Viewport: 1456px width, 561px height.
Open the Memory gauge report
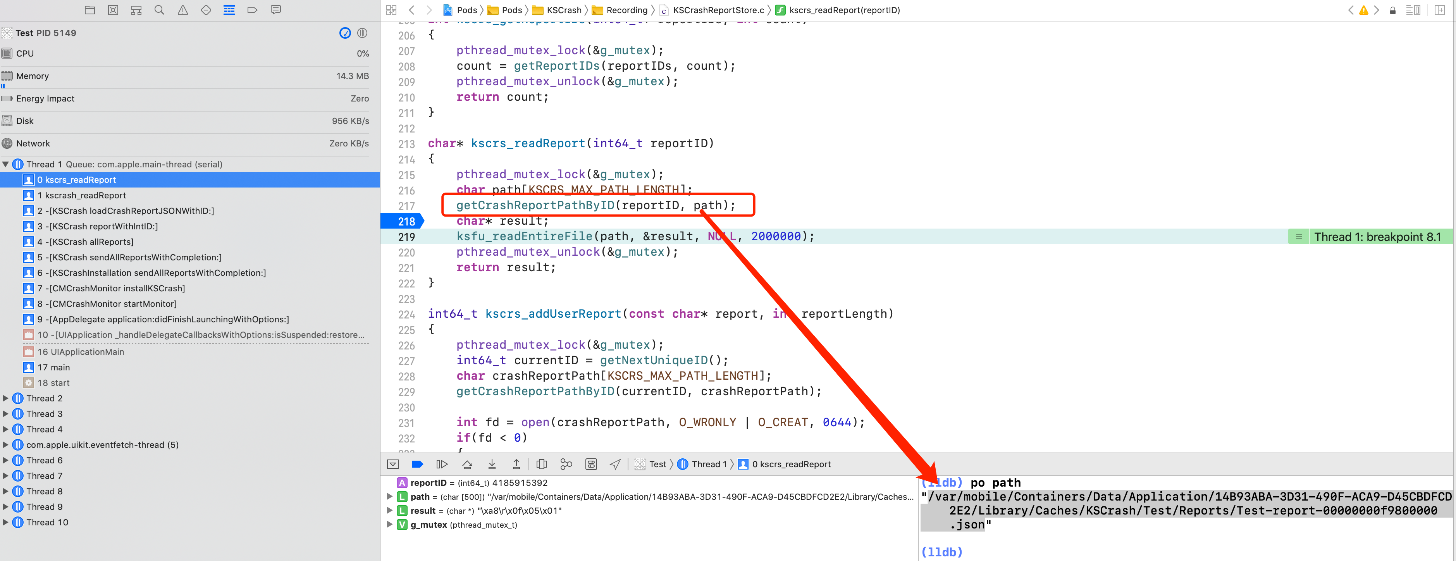(32, 76)
